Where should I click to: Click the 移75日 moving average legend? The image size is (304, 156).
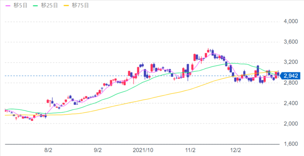[x=76, y=5]
